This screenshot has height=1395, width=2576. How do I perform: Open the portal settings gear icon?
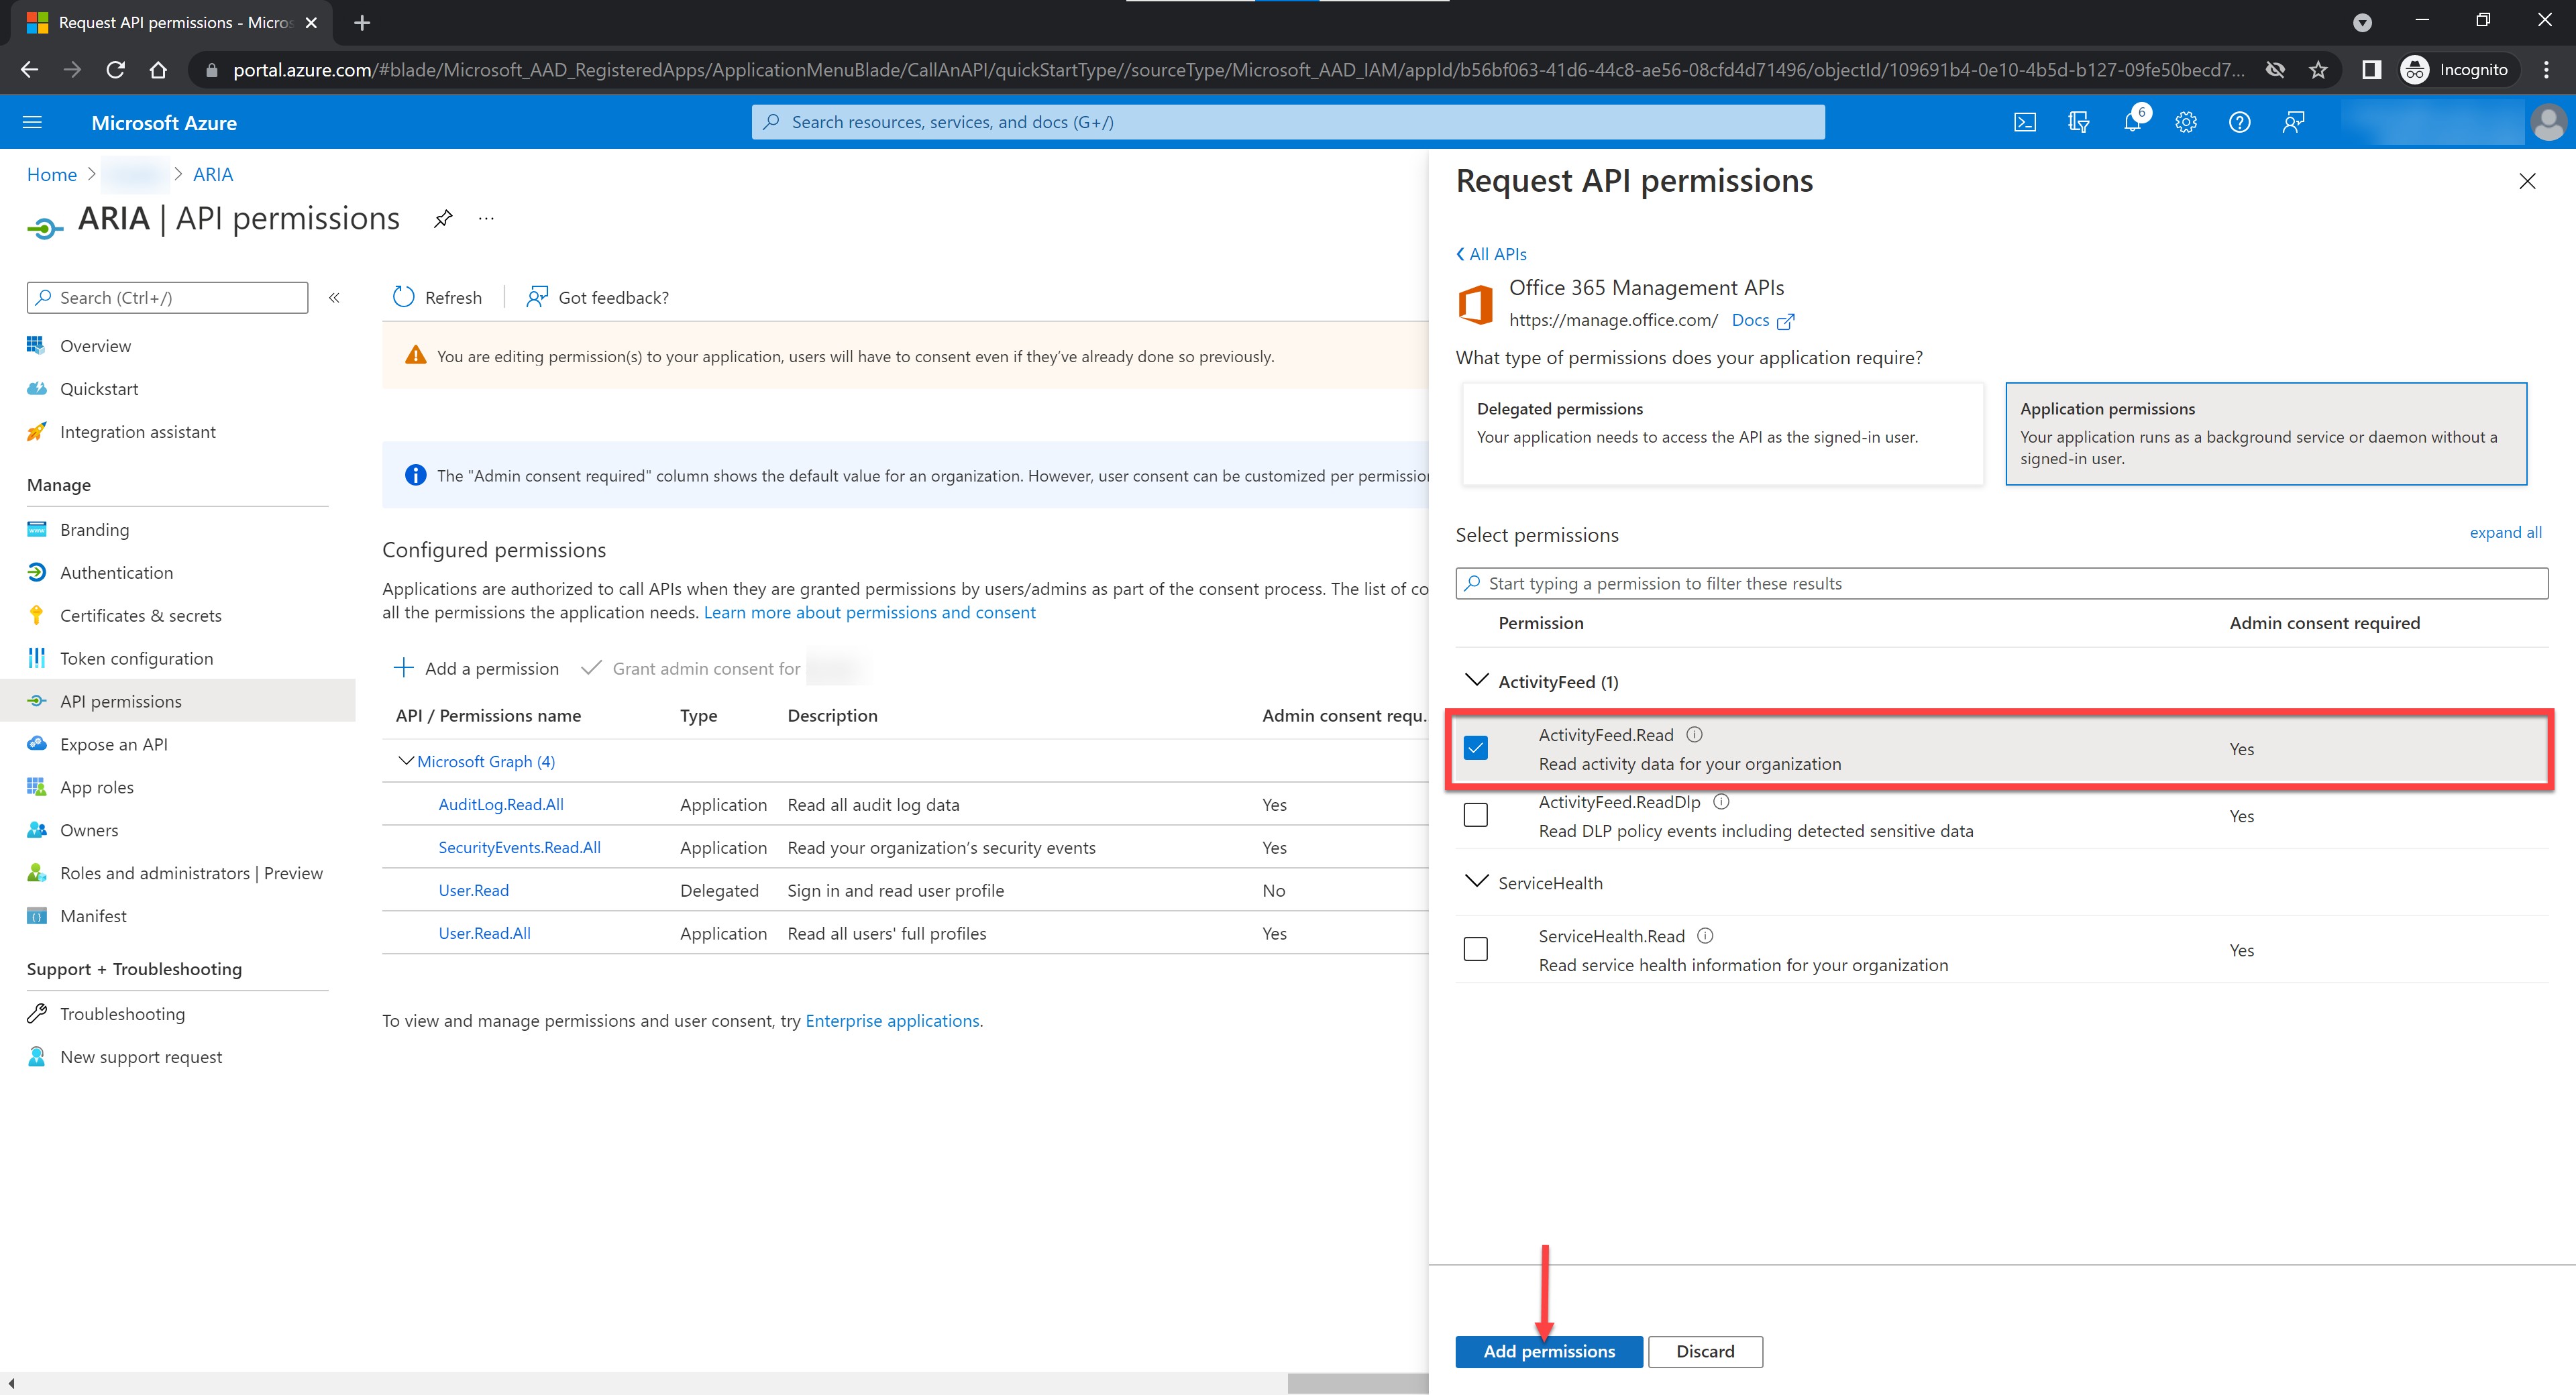click(2186, 122)
